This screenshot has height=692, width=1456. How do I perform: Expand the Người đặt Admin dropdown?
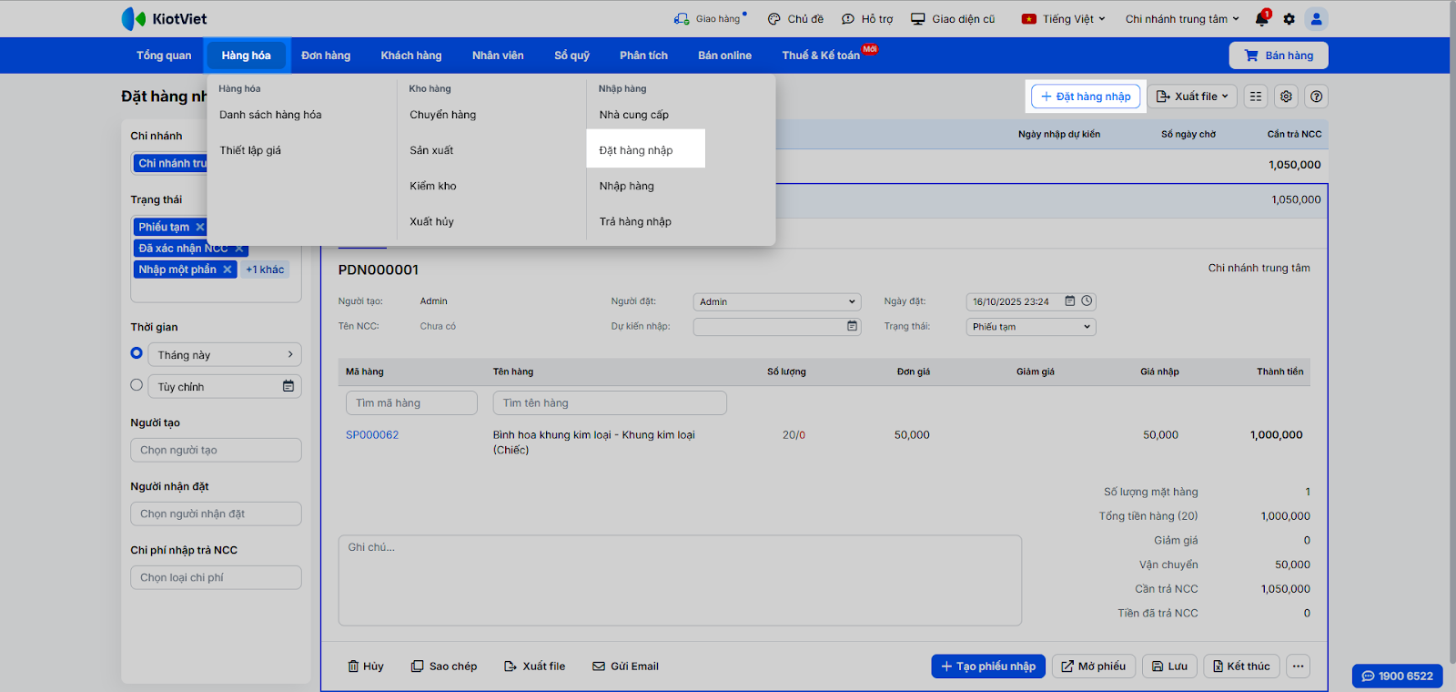(776, 301)
